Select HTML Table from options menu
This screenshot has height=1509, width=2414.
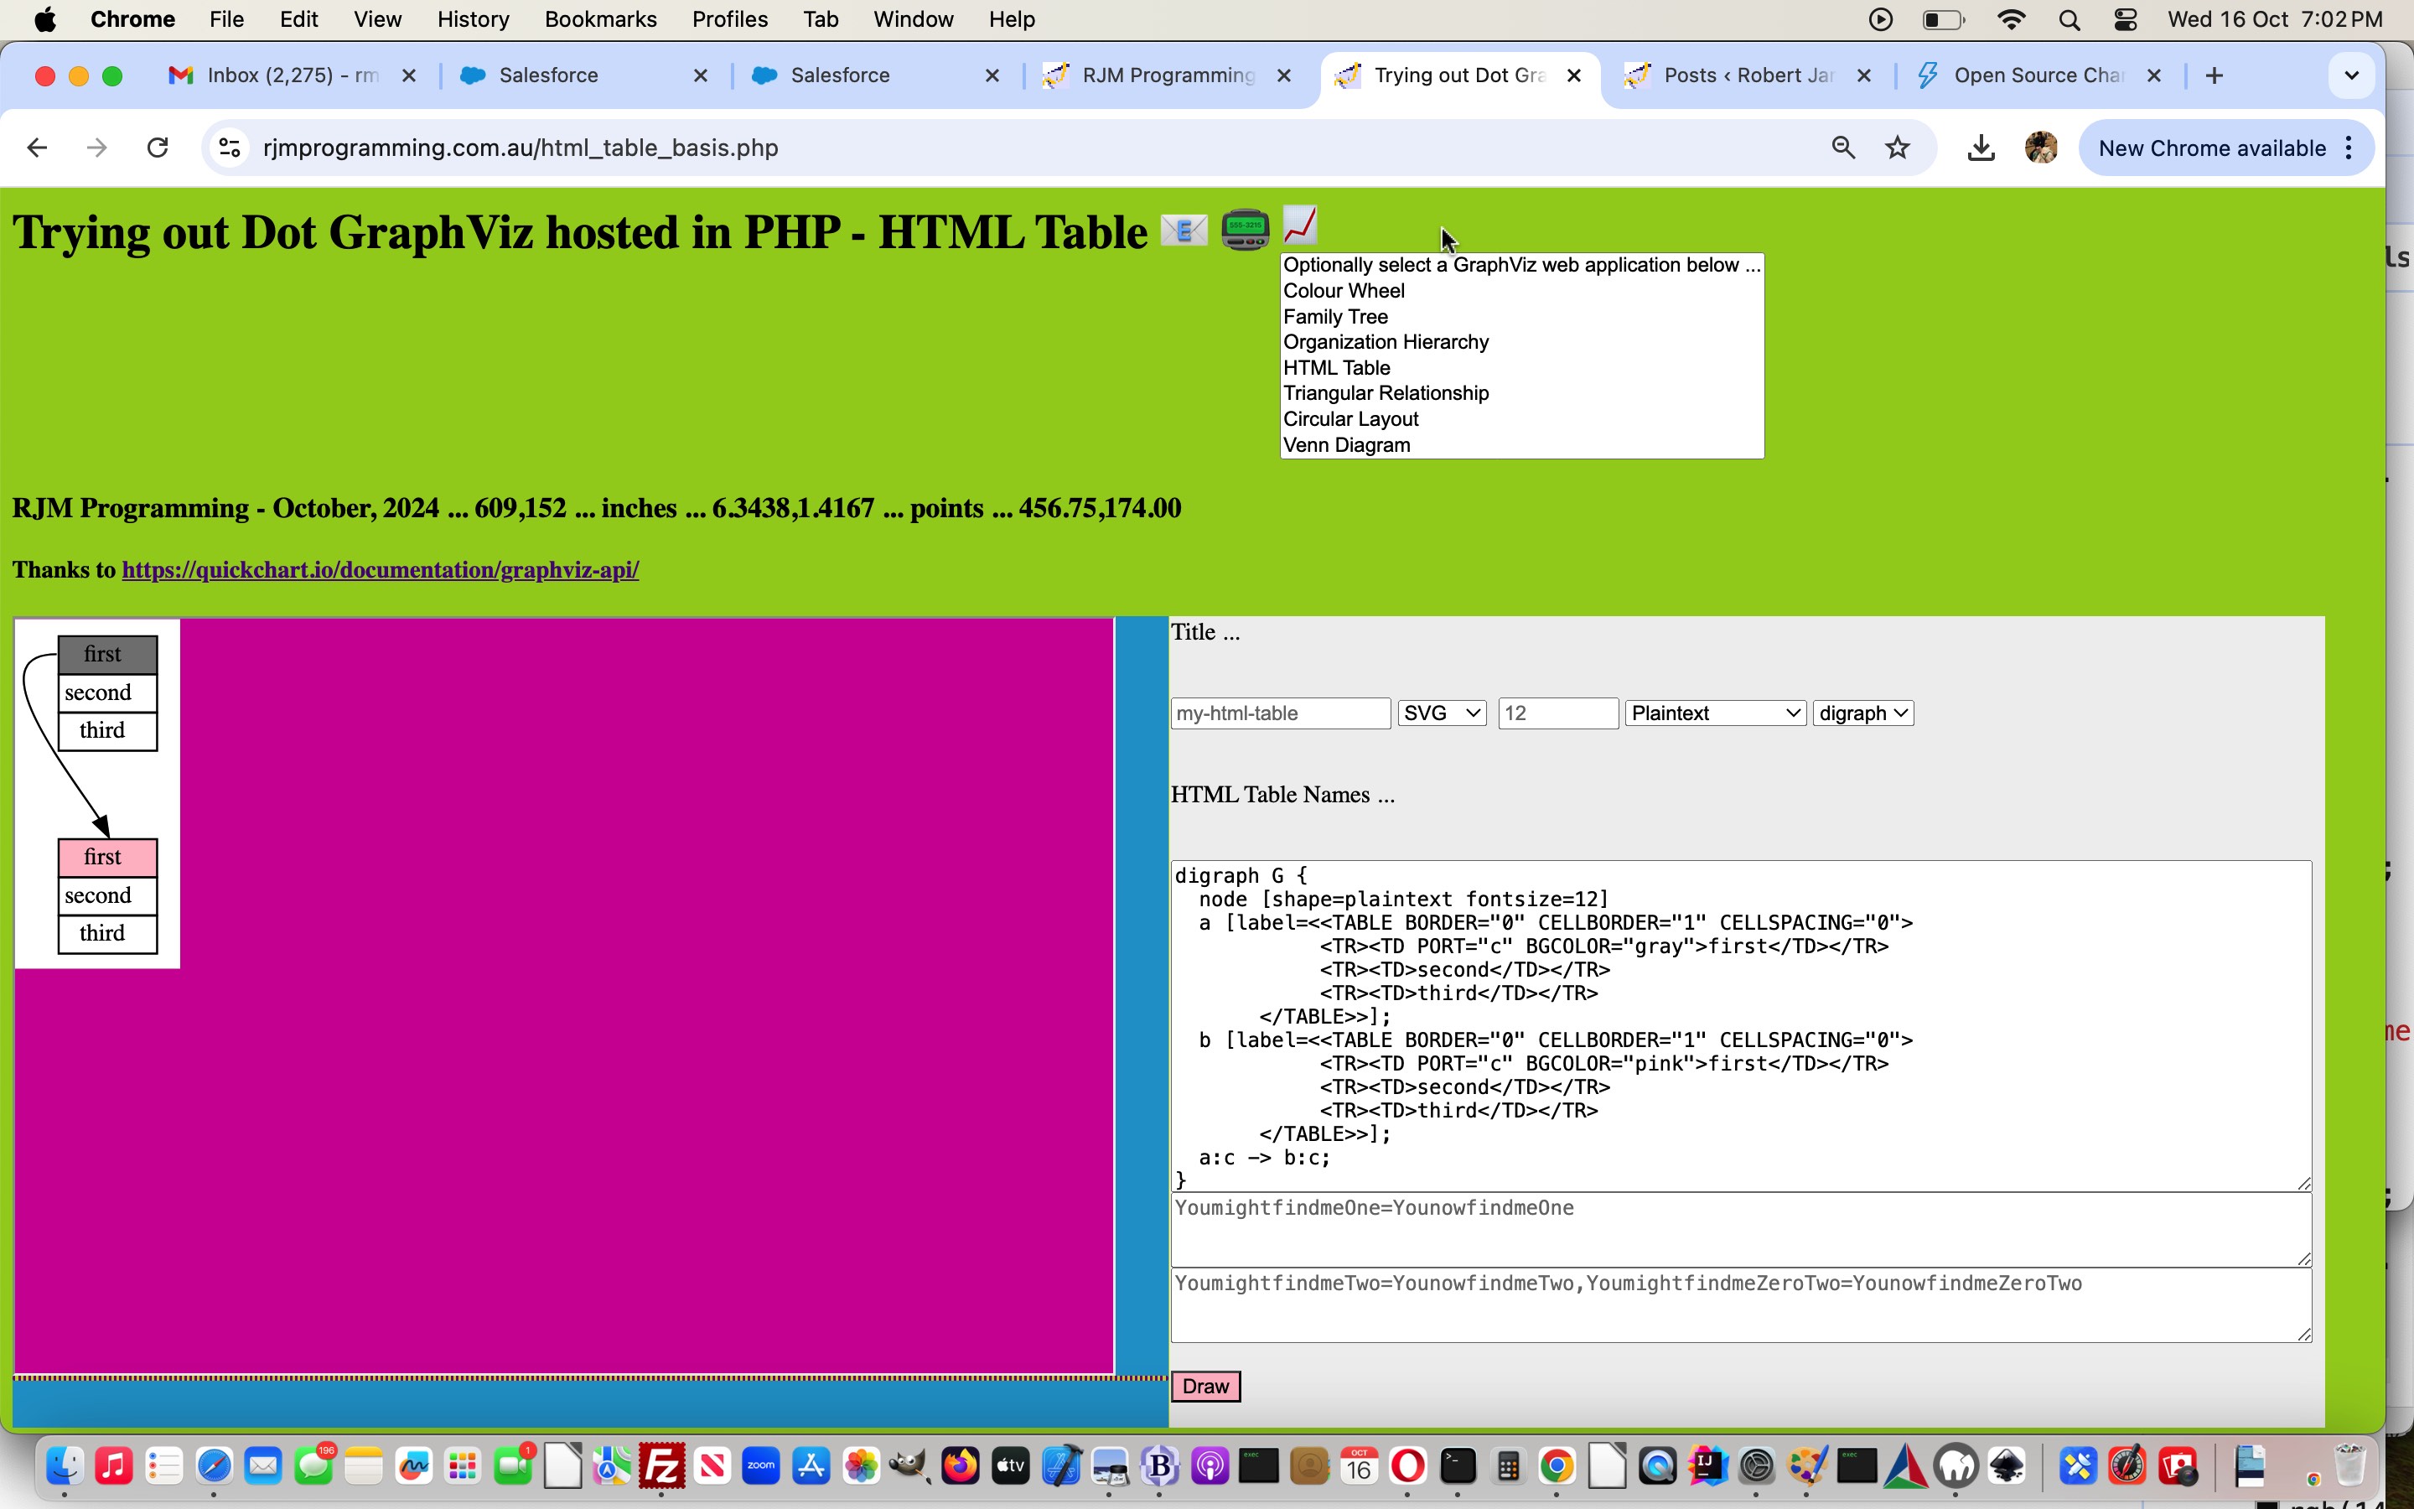point(1336,367)
